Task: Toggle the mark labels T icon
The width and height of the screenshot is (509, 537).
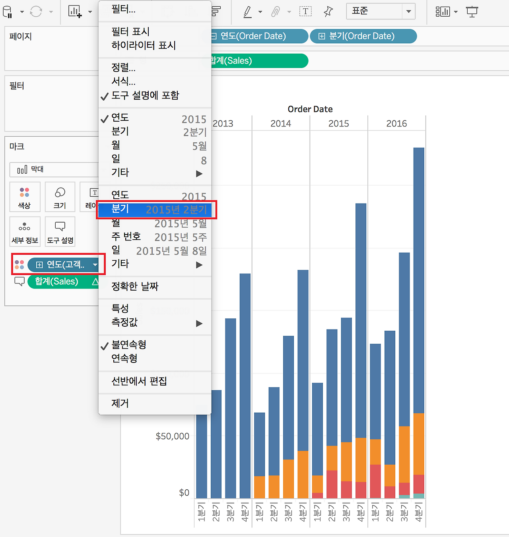Action: click(x=305, y=12)
